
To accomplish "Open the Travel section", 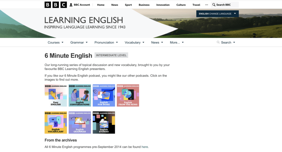I will coord(196,5).
